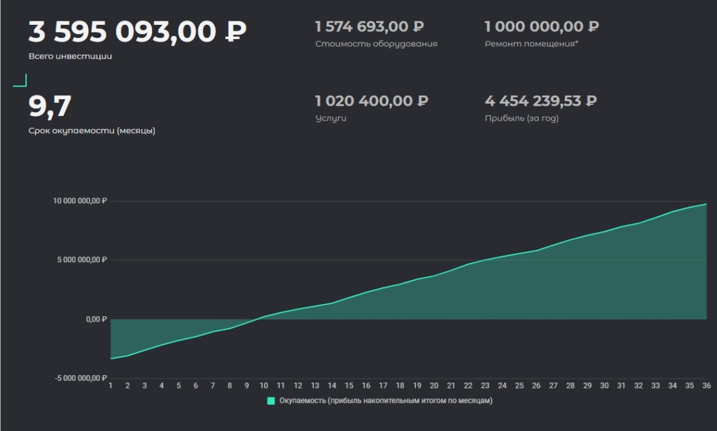Toggle the Окупаемость series via legend label
This screenshot has width=717, height=431.
[385, 401]
